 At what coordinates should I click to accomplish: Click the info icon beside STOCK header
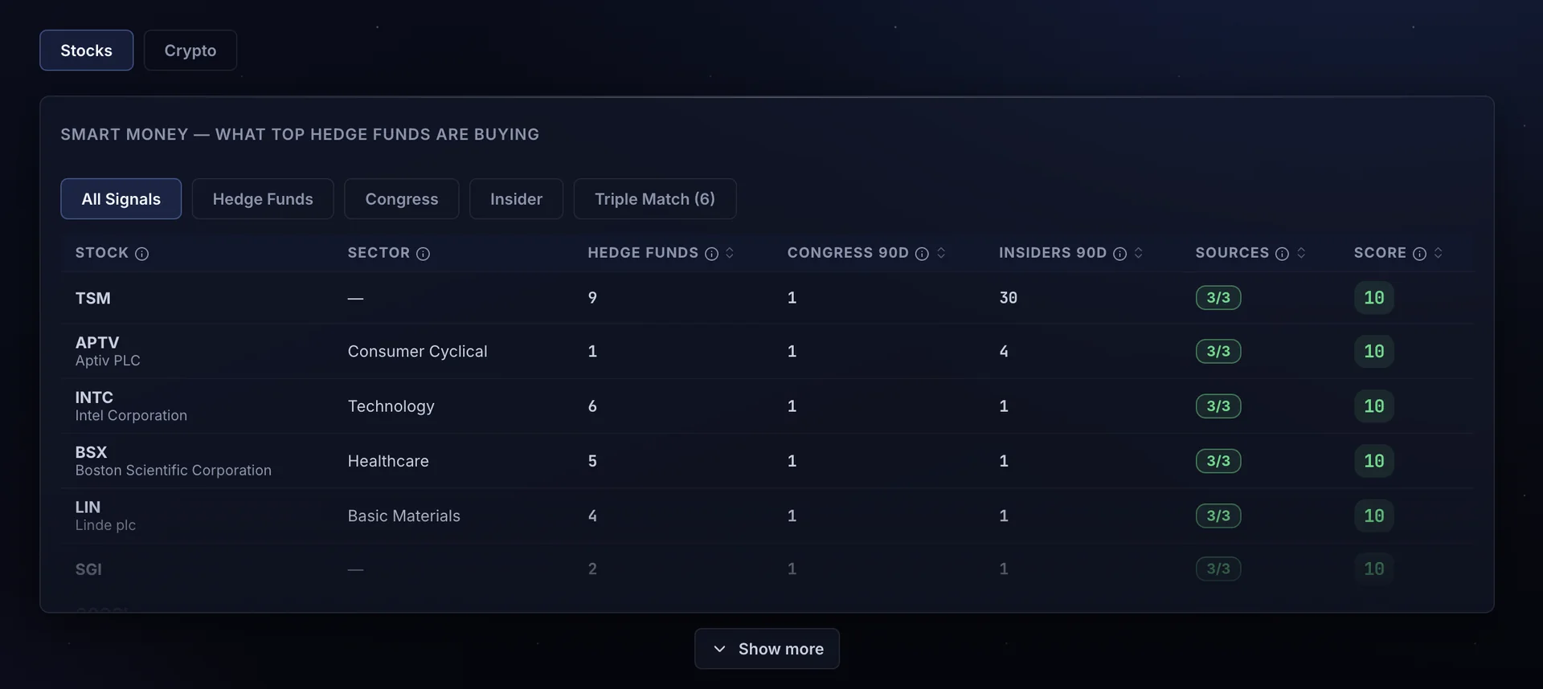pos(142,254)
